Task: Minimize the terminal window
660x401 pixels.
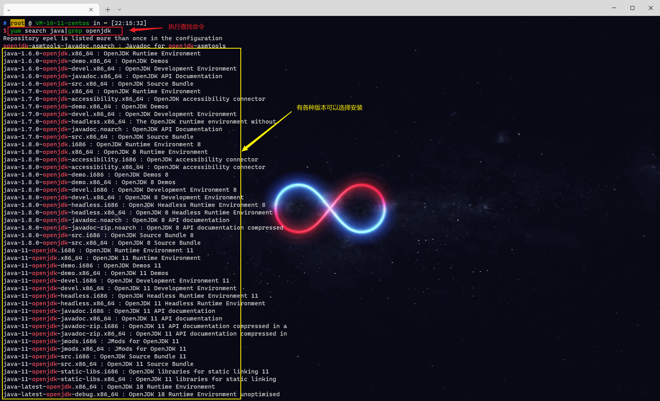Action: [614, 8]
